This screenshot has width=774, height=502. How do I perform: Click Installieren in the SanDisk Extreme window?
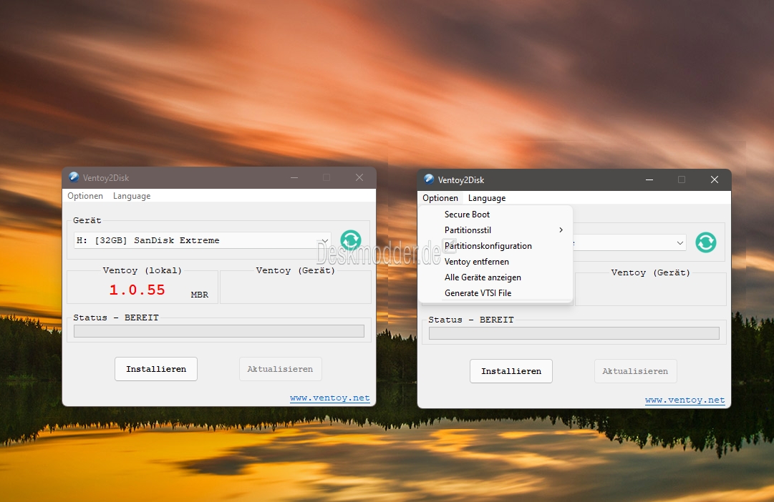tap(156, 369)
